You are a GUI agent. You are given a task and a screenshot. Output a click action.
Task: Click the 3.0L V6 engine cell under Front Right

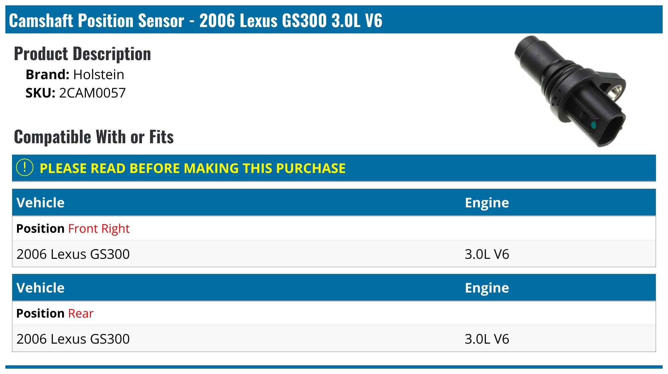pyautogui.click(x=487, y=254)
